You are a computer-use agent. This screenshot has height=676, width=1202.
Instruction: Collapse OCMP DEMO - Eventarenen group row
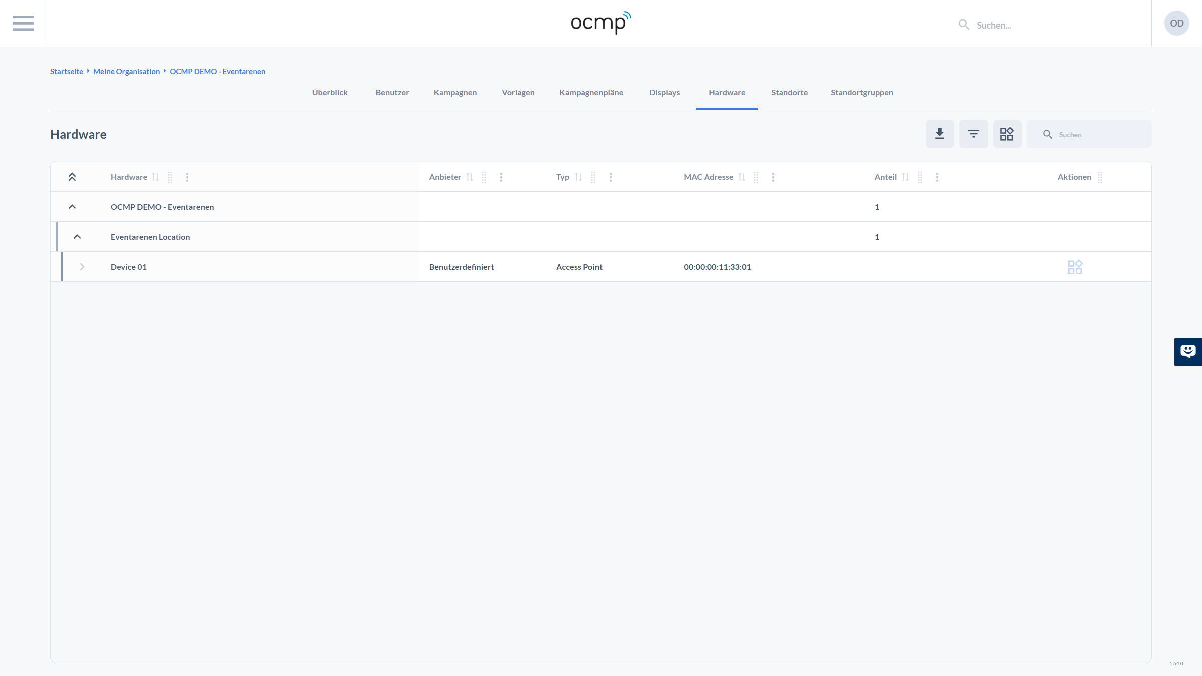pyautogui.click(x=72, y=207)
